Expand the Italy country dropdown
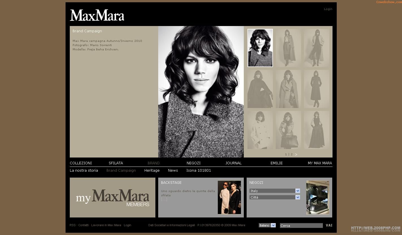Screen dimensions: 402x235 [x=297, y=191]
